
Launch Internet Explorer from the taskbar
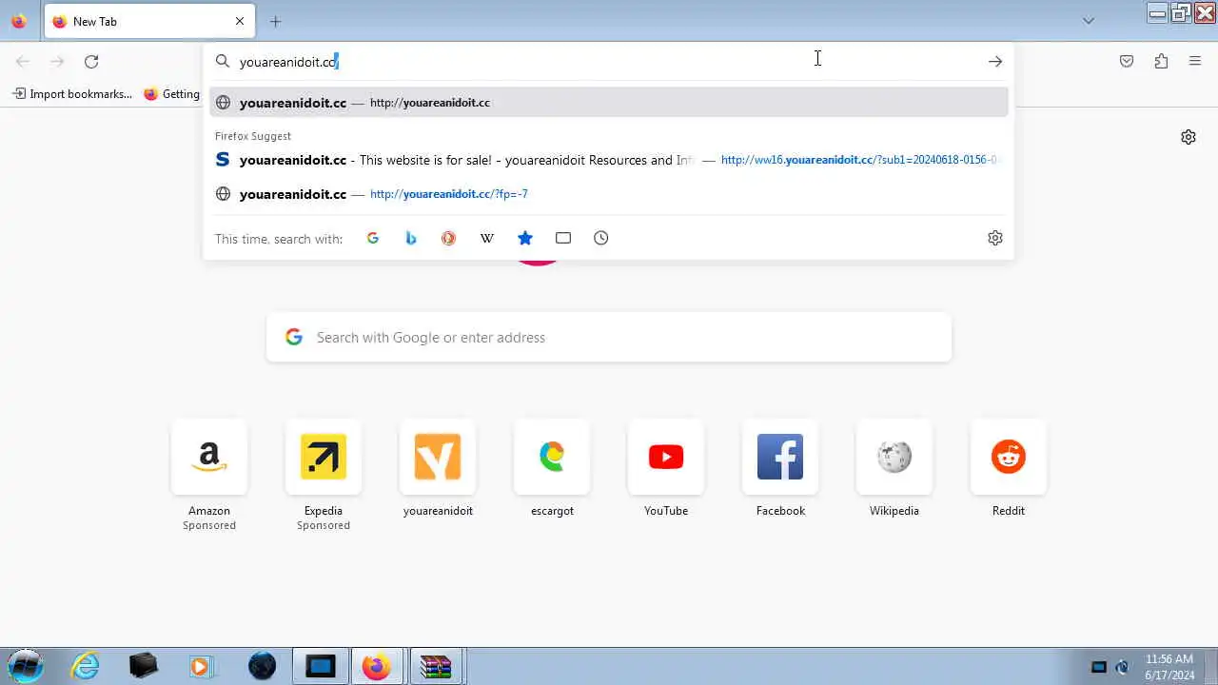click(86, 666)
